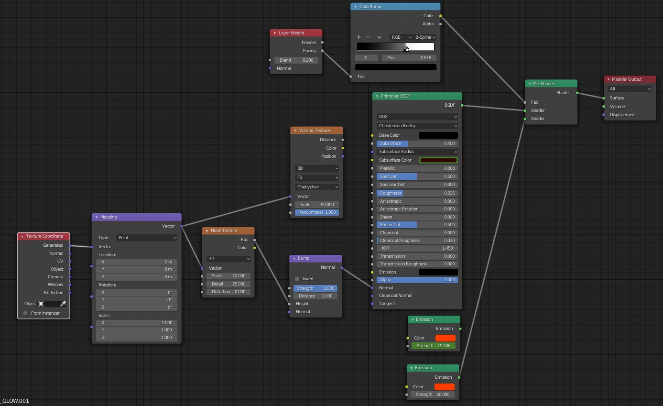This screenshot has width=663, height=406.
Task: Open the RGB color mode dropdown
Action: click(401, 37)
